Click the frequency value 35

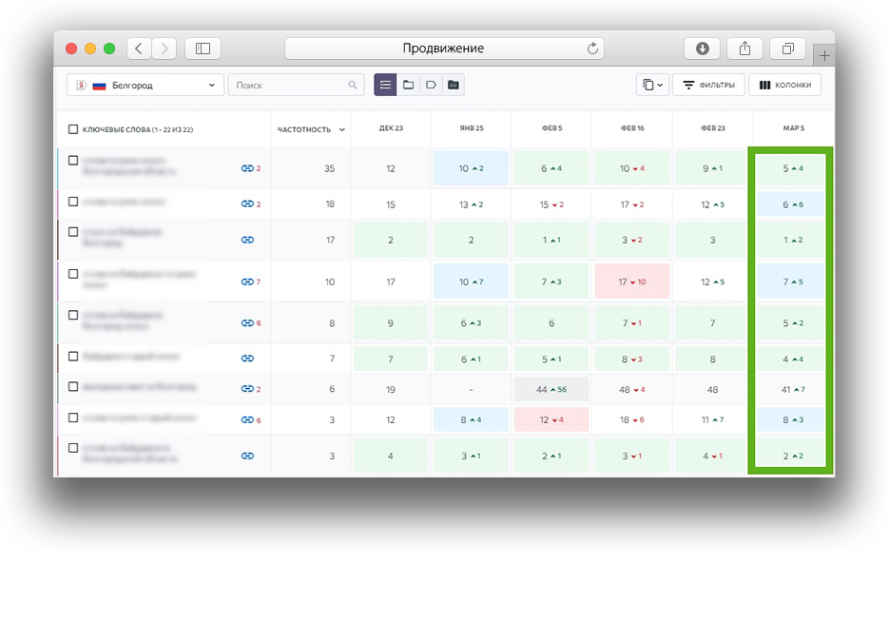tap(329, 168)
